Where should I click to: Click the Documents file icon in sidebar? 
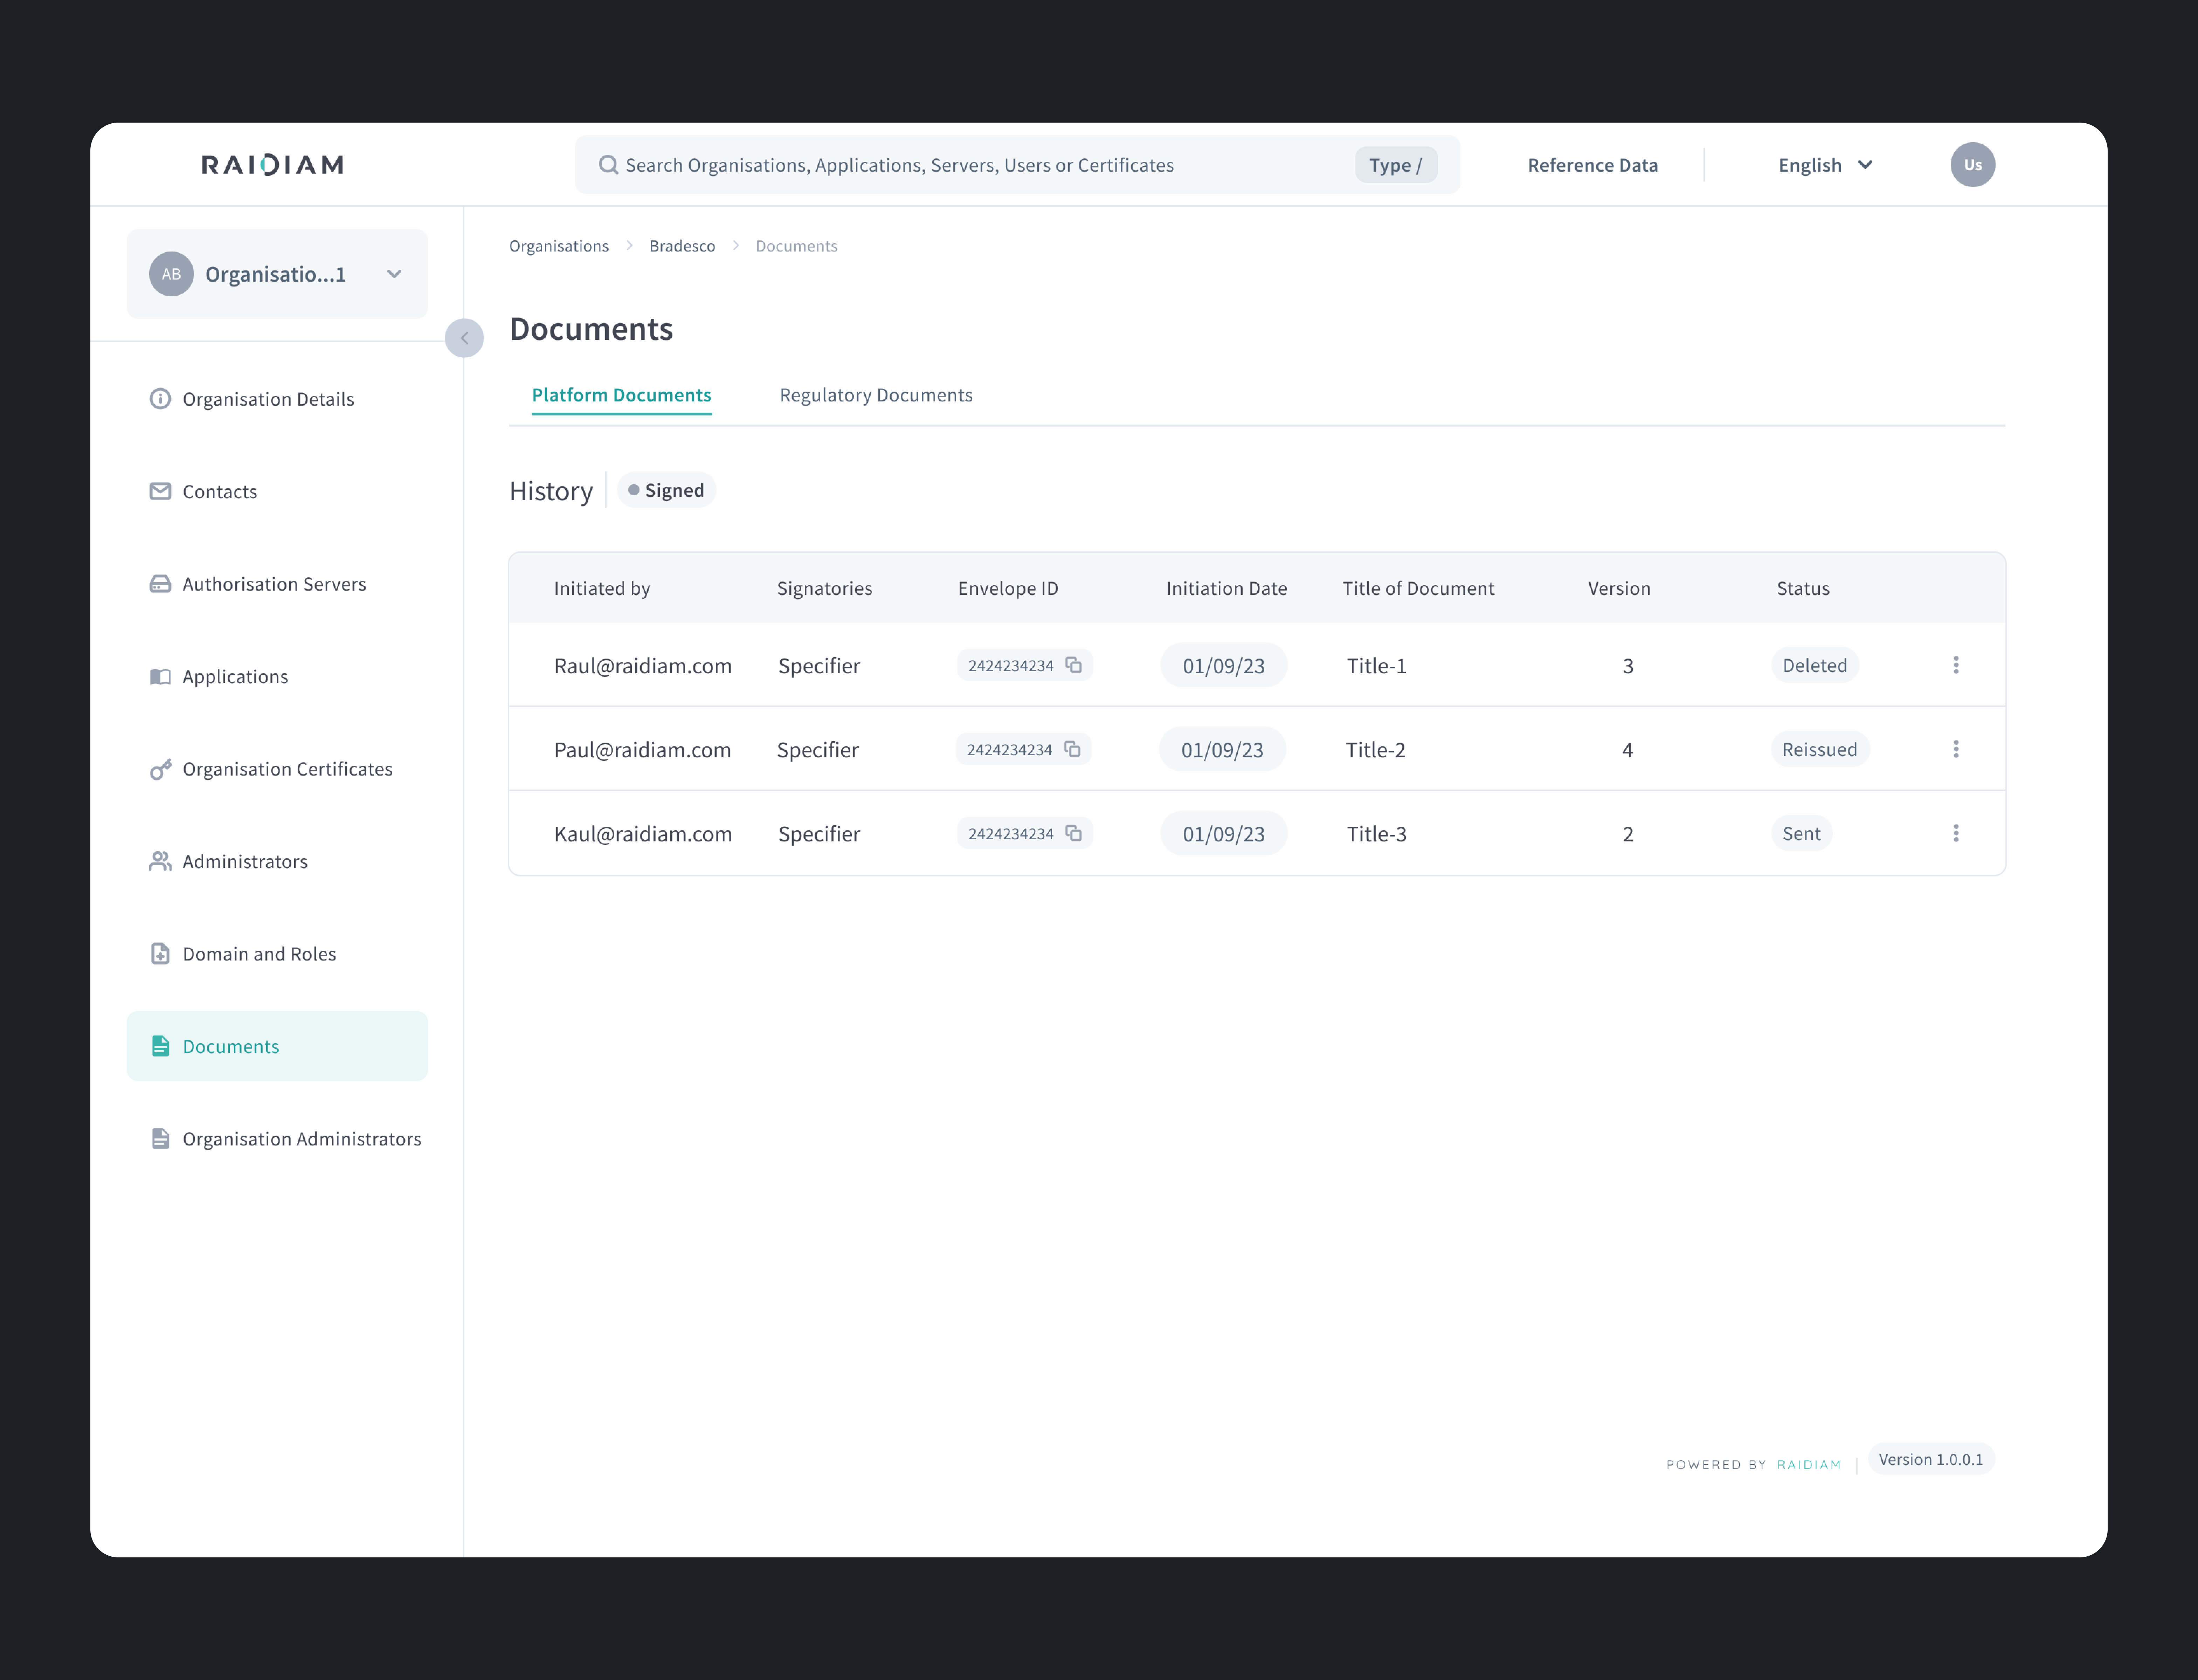pyautogui.click(x=160, y=1046)
